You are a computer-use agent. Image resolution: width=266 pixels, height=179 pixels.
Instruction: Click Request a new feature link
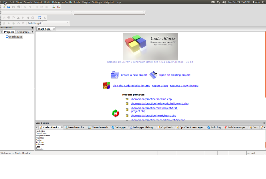[184, 86]
